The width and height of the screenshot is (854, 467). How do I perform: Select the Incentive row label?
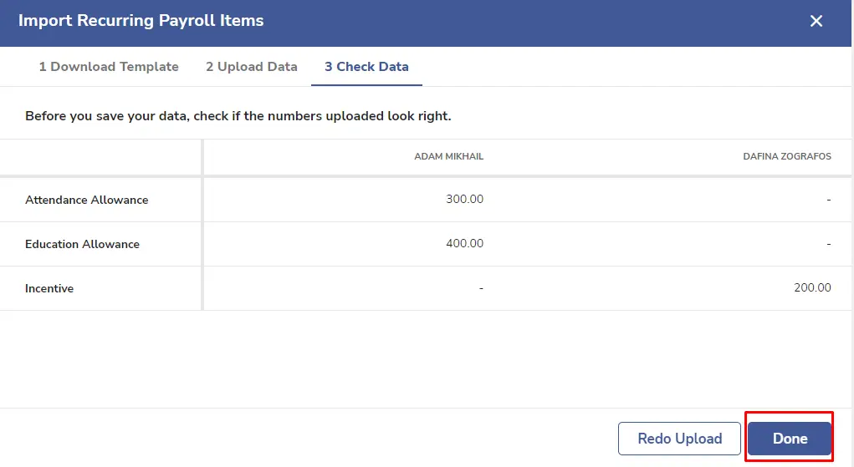49,288
